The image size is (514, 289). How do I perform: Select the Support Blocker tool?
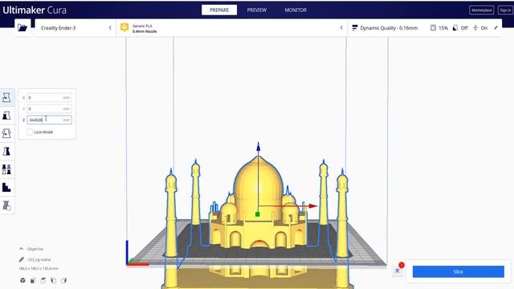point(6,187)
